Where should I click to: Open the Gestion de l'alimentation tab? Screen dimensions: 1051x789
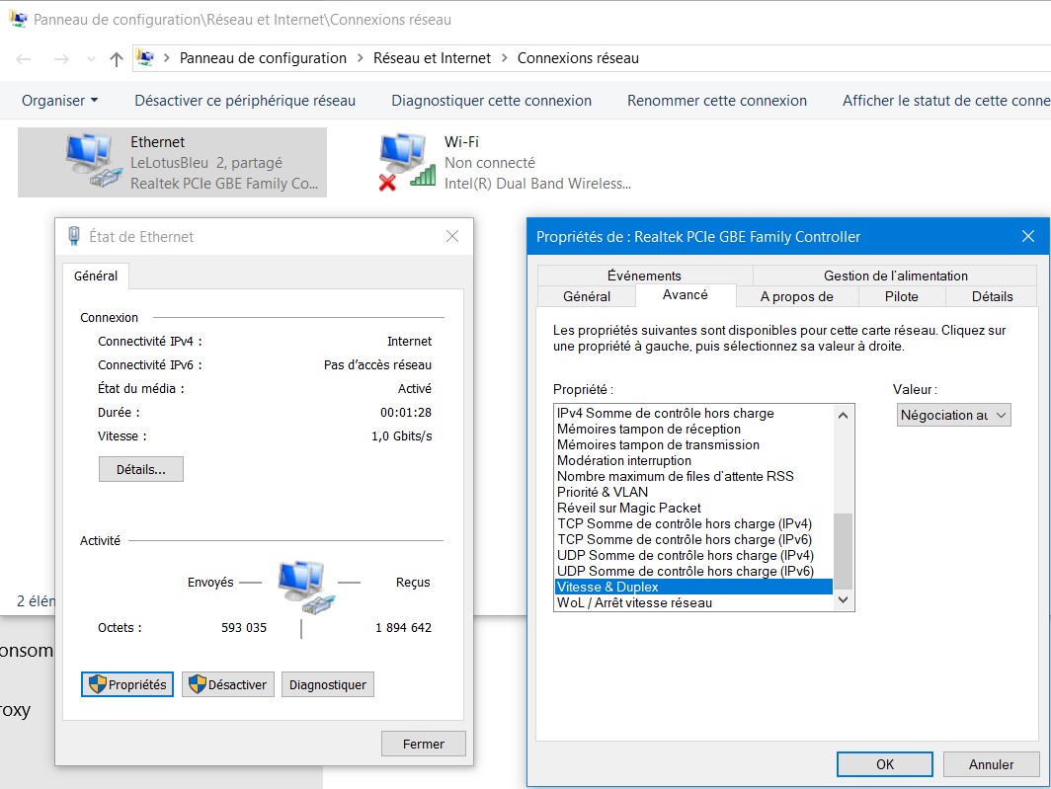[895, 276]
